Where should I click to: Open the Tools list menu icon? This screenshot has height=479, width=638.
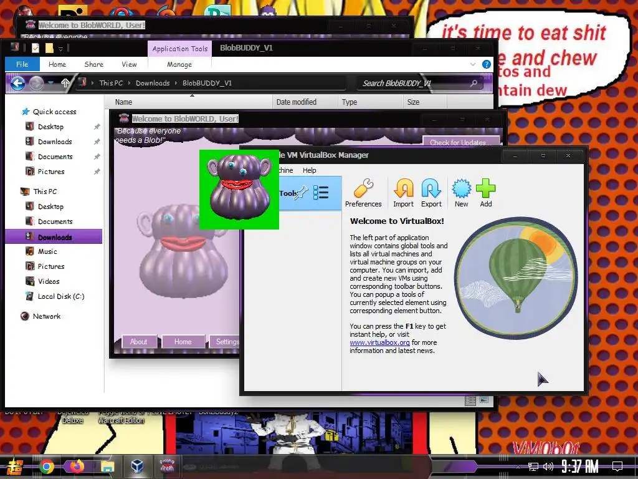321,193
